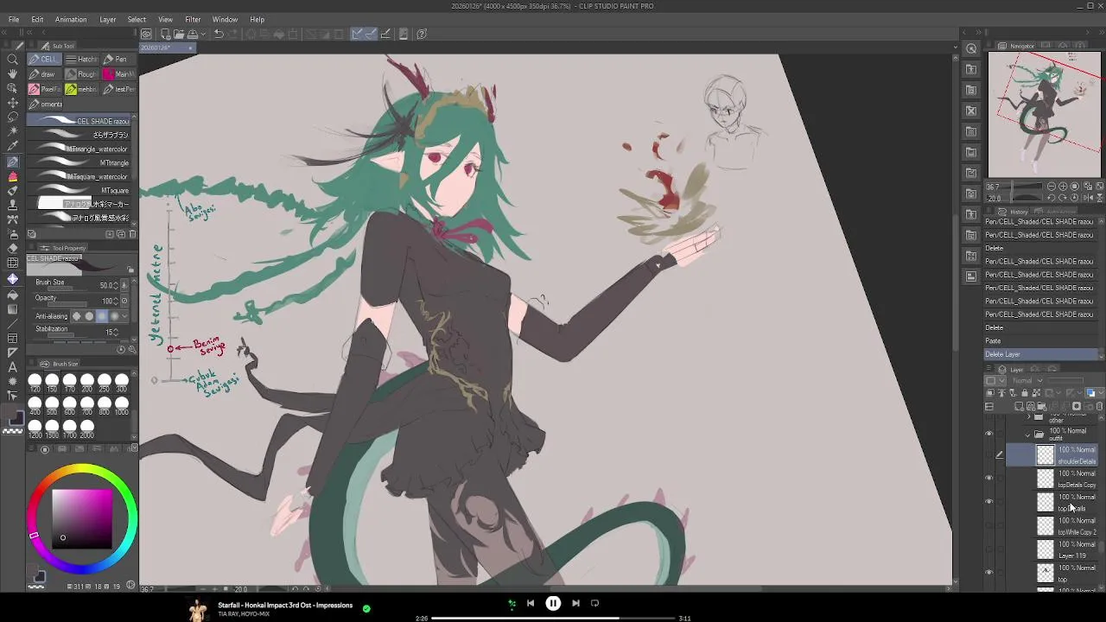Select the topWhite Copy 2 layer
1106x622 pixels.
coord(1053,526)
